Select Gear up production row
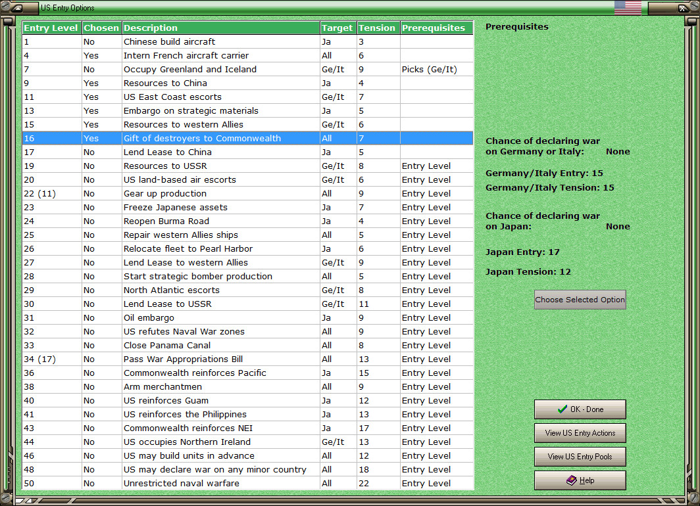Viewport: 700px width, 506px height. pyautogui.click(x=248, y=193)
